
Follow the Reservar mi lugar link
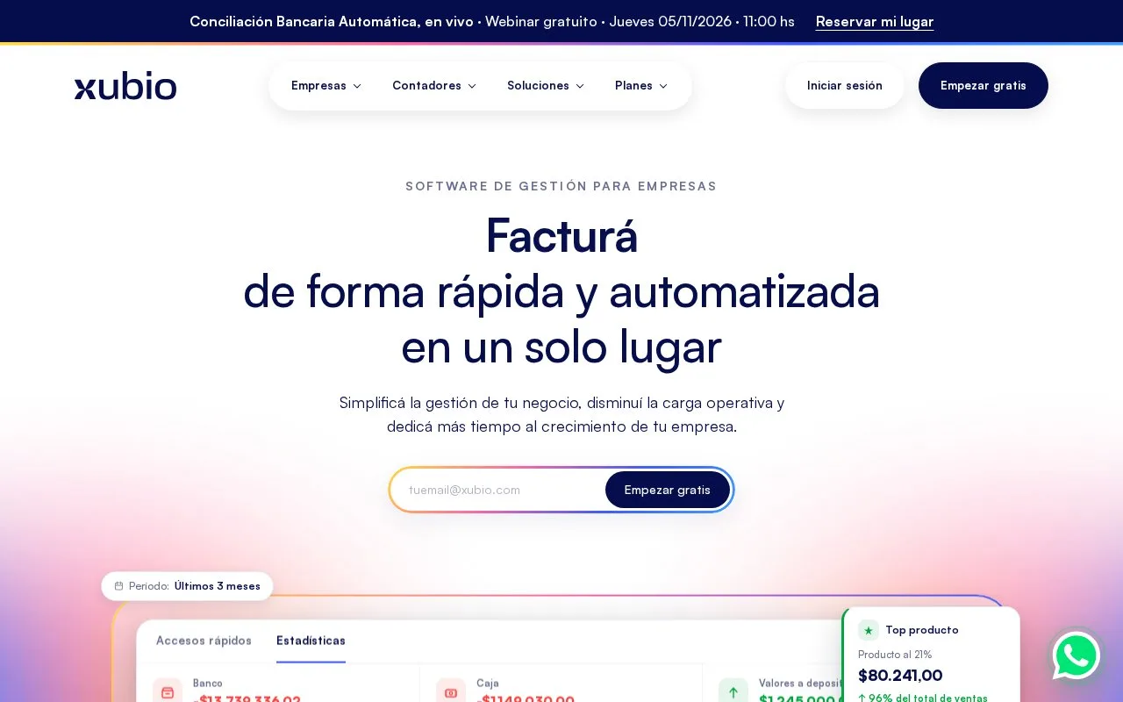click(875, 22)
